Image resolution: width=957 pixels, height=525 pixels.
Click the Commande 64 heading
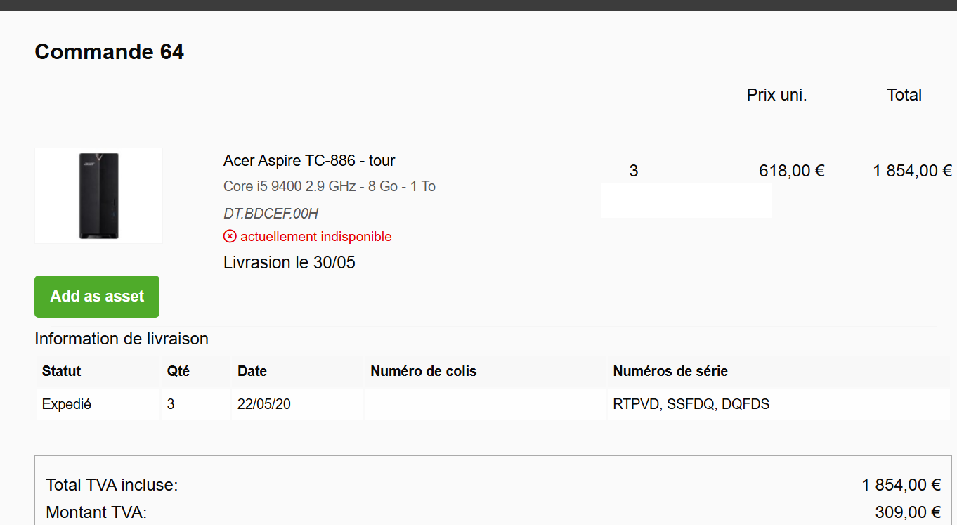click(110, 52)
